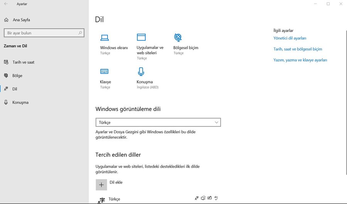Click Bölgesel biçim tile label

[x=186, y=48]
